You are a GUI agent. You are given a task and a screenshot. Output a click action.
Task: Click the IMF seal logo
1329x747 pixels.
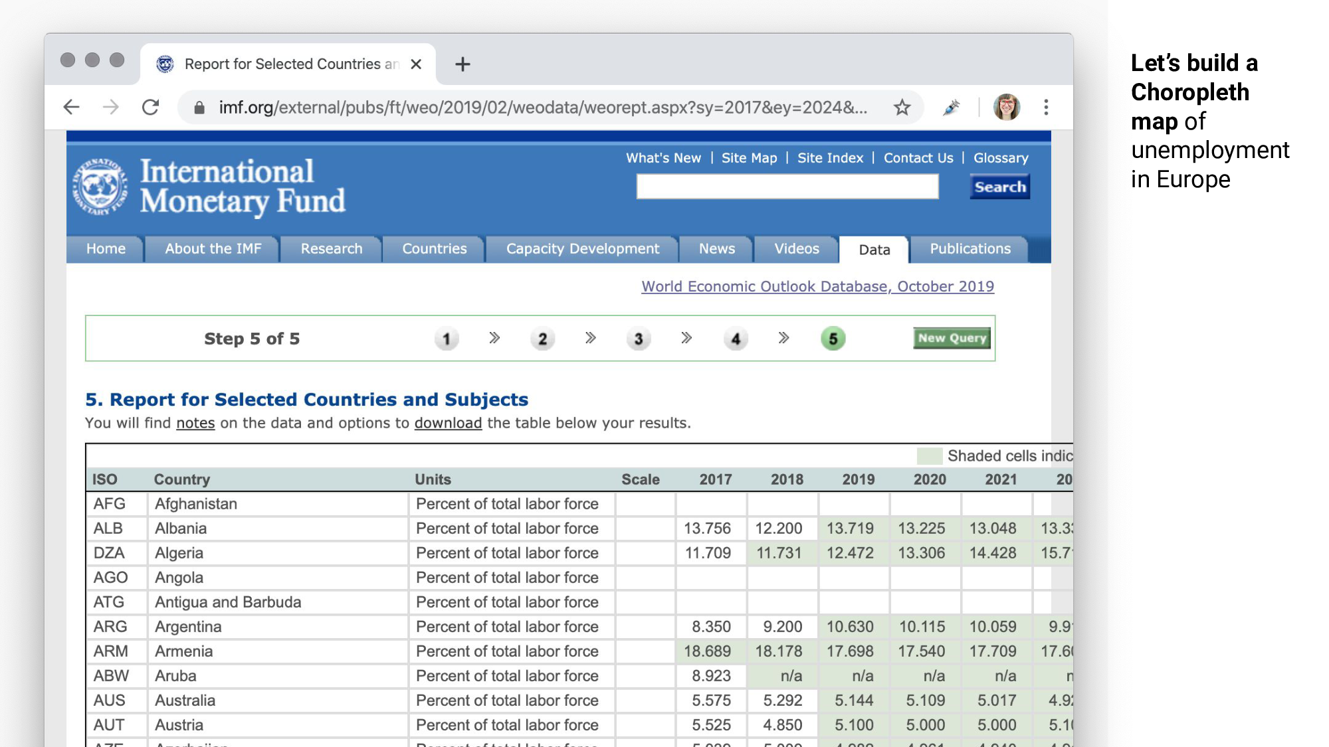coord(100,186)
